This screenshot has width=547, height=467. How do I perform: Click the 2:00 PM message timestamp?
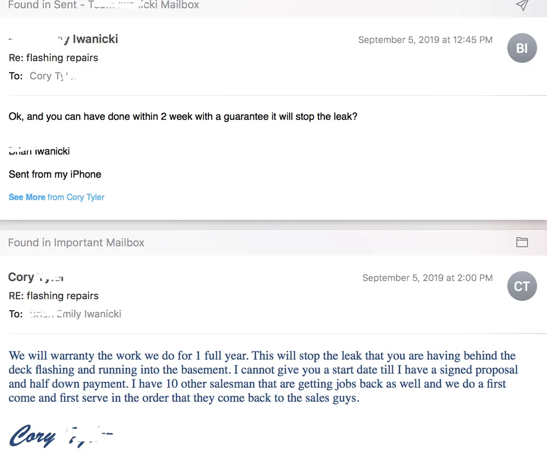[x=427, y=278]
